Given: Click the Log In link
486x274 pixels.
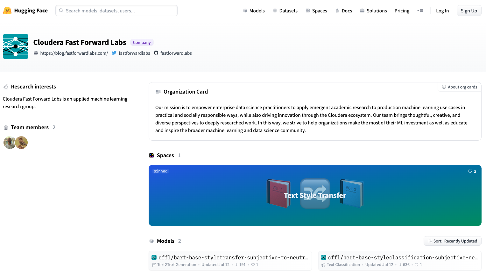Looking at the screenshot, I should click(x=442, y=11).
